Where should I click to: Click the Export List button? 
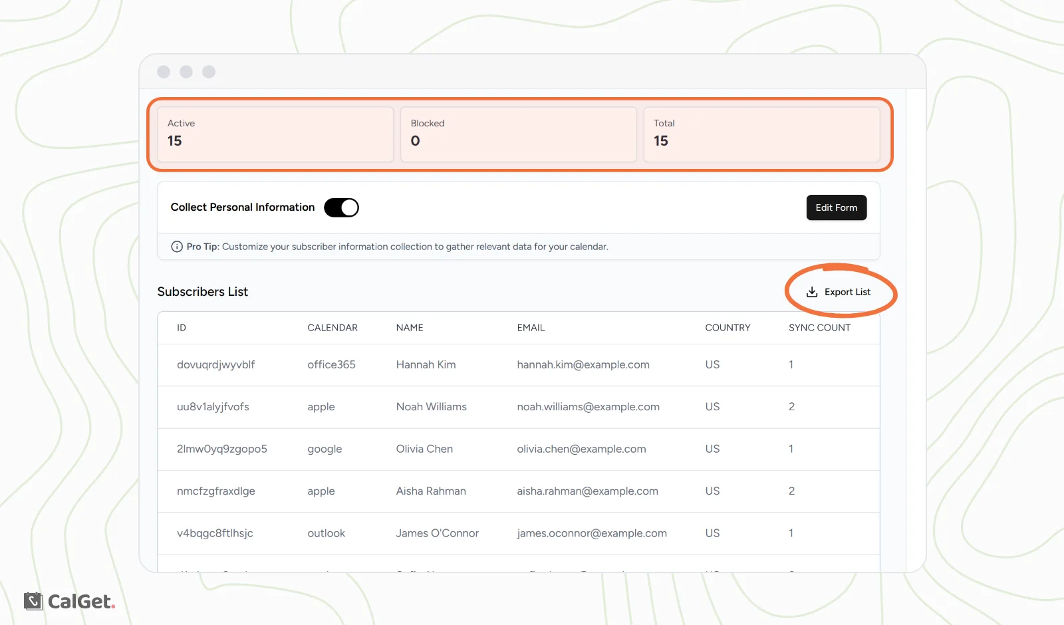(839, 292)
